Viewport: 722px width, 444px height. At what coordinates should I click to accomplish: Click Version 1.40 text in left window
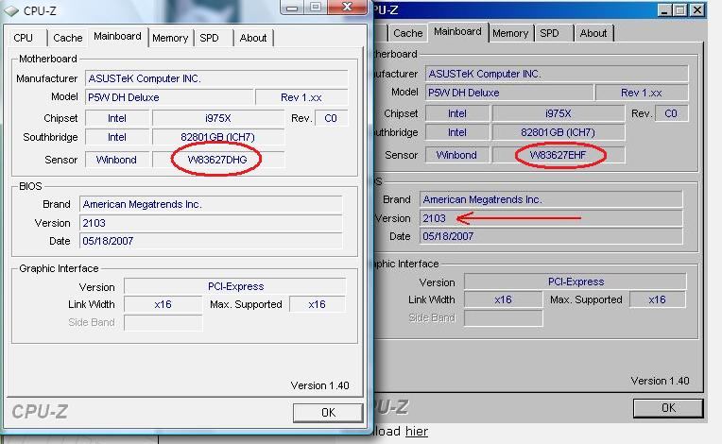pos(320,385)
